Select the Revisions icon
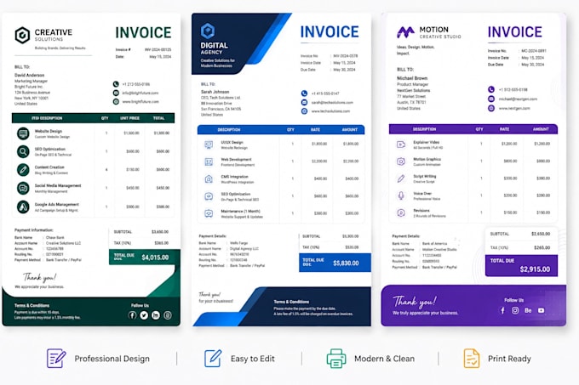 (401, 212)
